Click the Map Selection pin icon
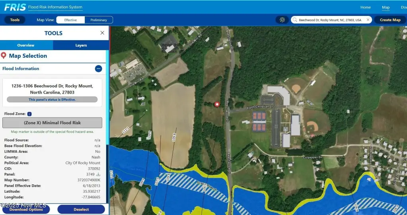The height and width of the screenshot is (215, 407). (x=4, y=56)
